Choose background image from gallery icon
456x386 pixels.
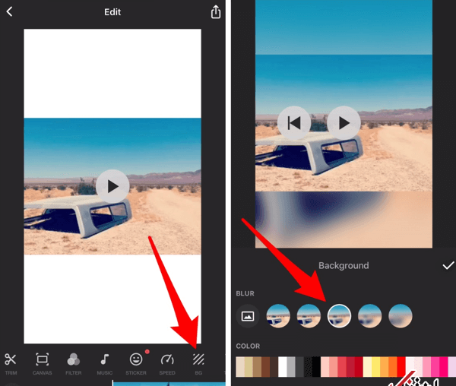pyautogui.click(x=248, y=316)
